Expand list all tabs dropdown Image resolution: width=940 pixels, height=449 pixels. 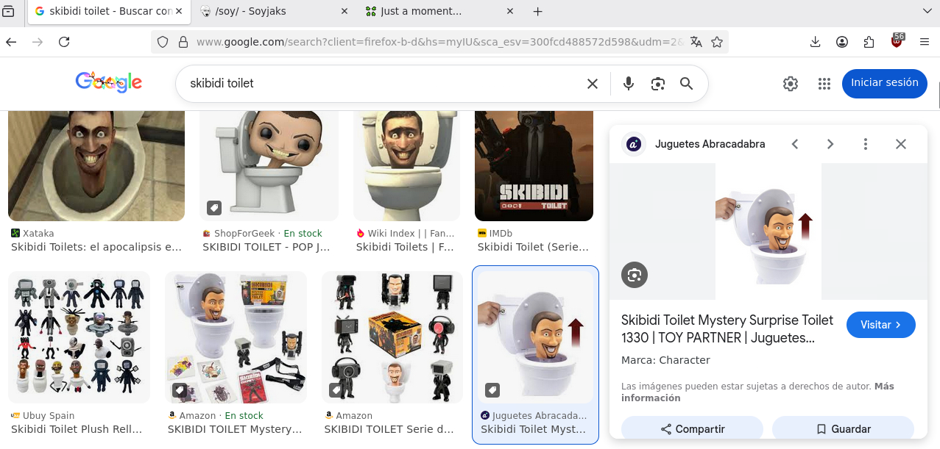926,11
